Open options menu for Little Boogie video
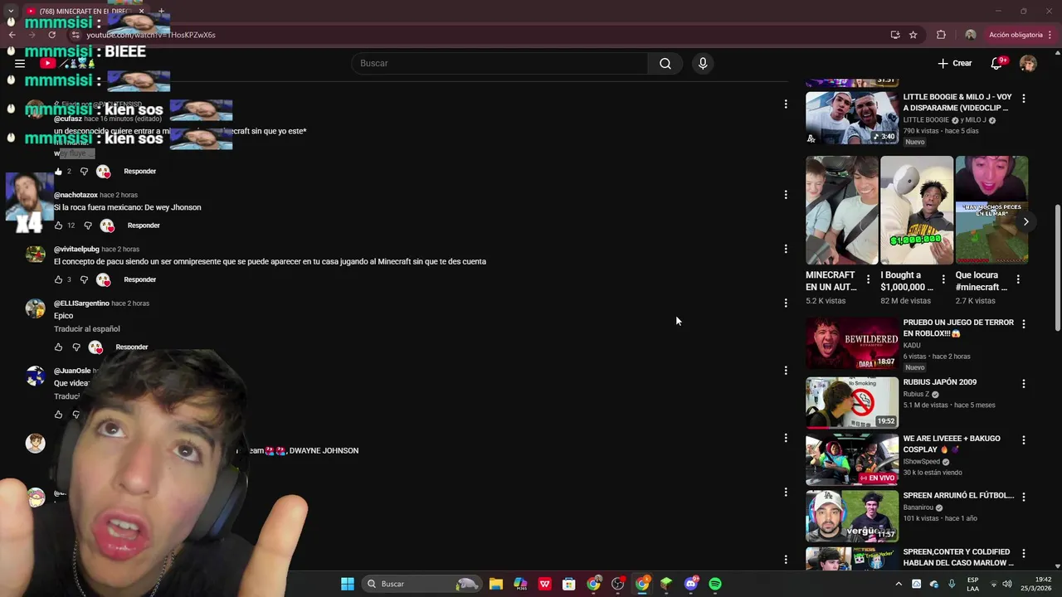The image size is (1062, 597). click(x=1024, y=98)
